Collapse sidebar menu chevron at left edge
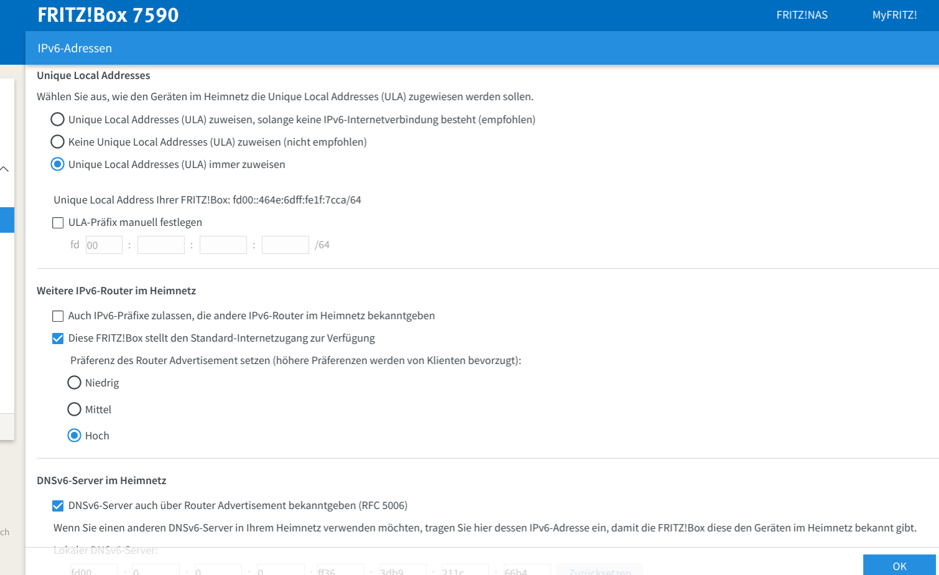 click(x=5, y=169)
